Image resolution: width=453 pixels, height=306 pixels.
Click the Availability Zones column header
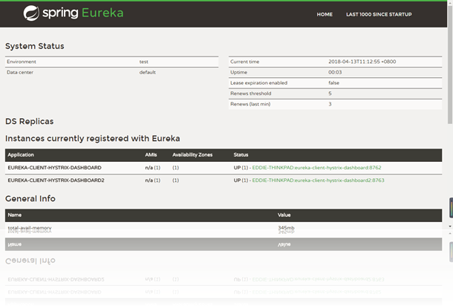click(192, 155)
